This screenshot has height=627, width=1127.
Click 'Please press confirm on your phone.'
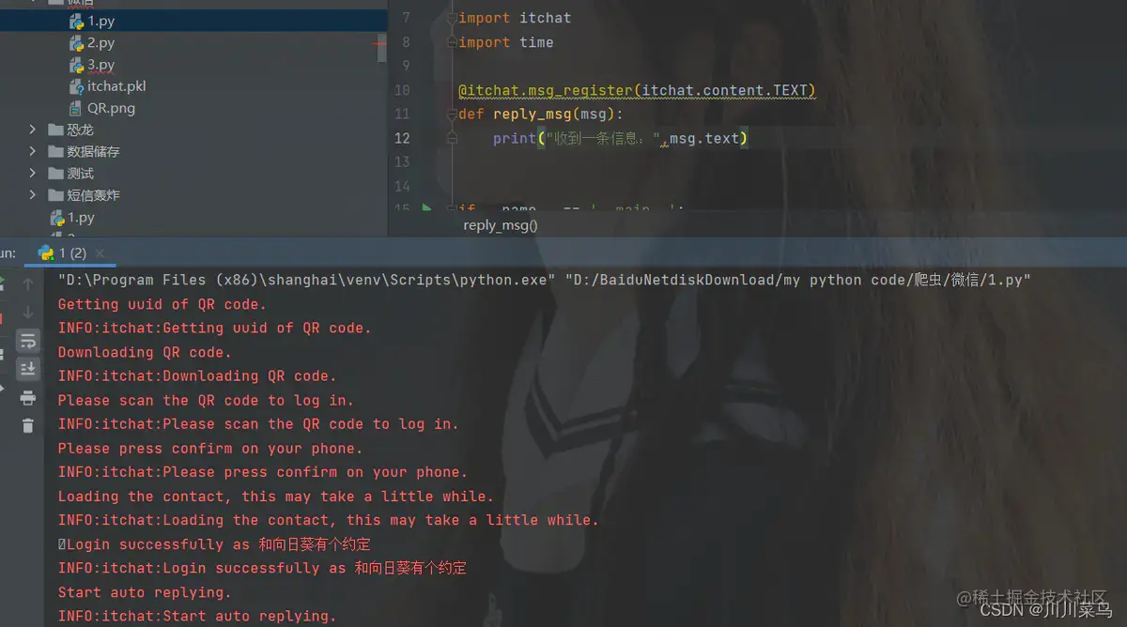pyautogui.click(x=210, y=448)
